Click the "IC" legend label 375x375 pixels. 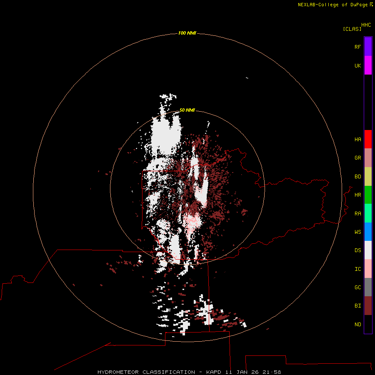(x=357, y=269)
